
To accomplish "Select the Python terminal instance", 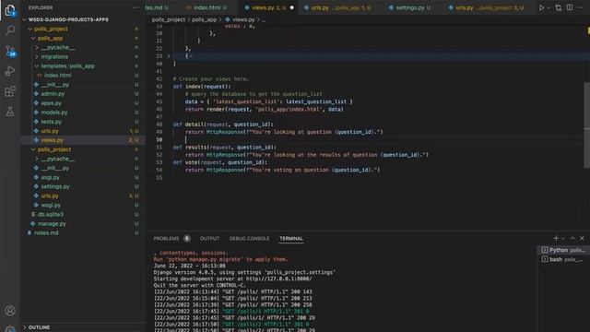I will [x=563, y=250].
